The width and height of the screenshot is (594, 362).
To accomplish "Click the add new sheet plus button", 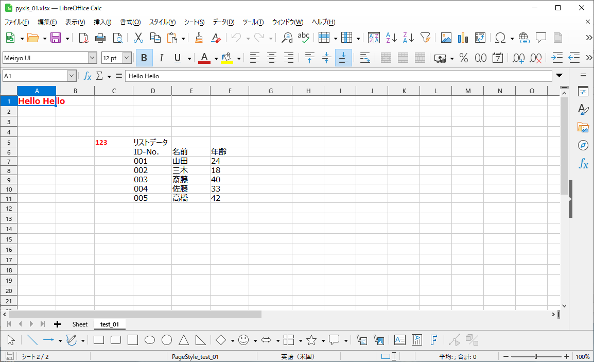I will click(x=57, y=324).
